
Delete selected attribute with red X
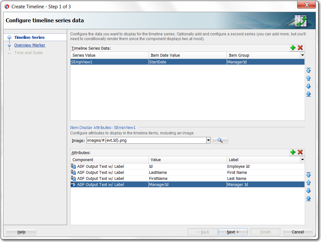300,152
